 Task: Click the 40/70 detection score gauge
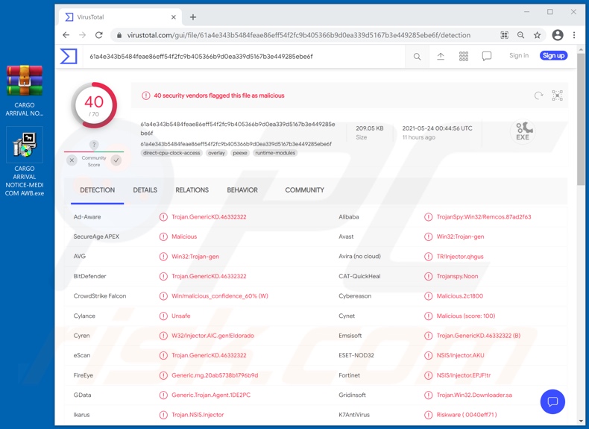point(94,105)
